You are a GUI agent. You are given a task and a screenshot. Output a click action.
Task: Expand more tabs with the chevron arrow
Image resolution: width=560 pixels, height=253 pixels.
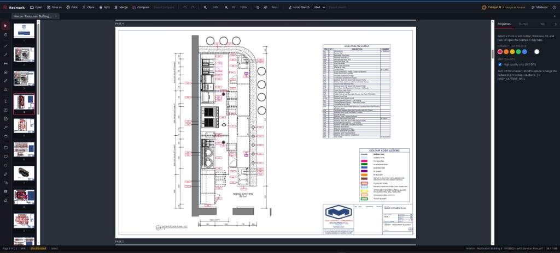coord(556,24)
